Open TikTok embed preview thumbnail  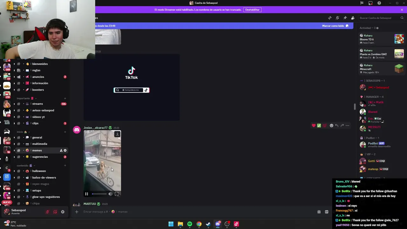point(132,87)
